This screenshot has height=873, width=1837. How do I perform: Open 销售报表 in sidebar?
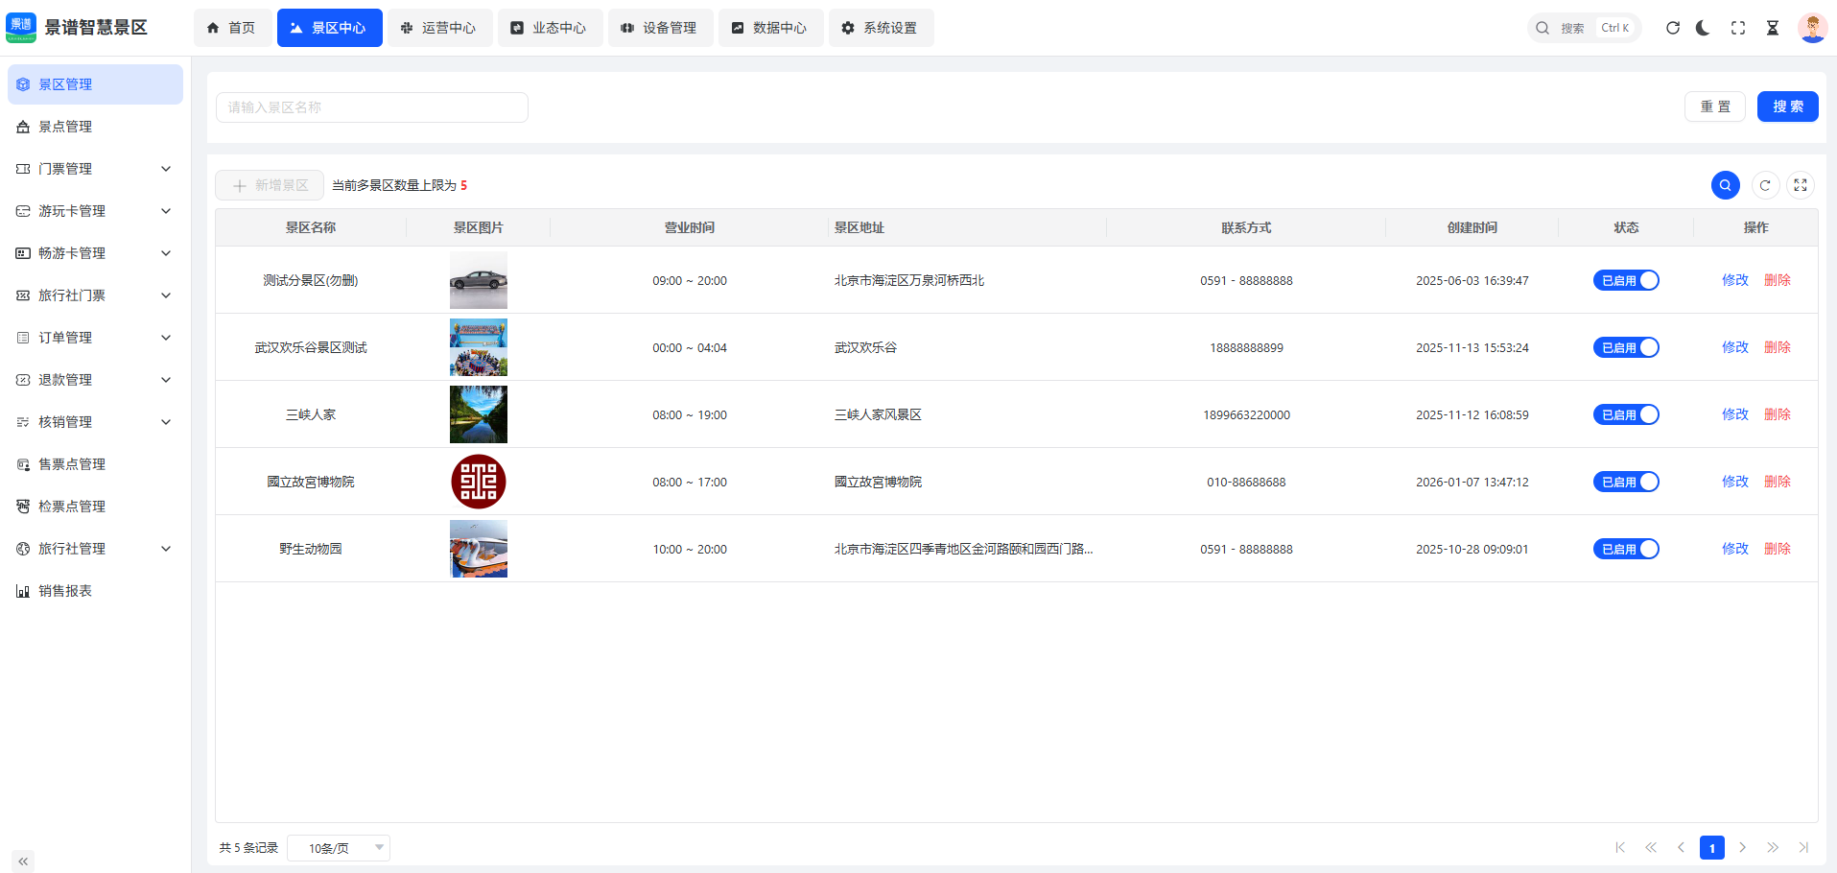click(x=95, y=591)
